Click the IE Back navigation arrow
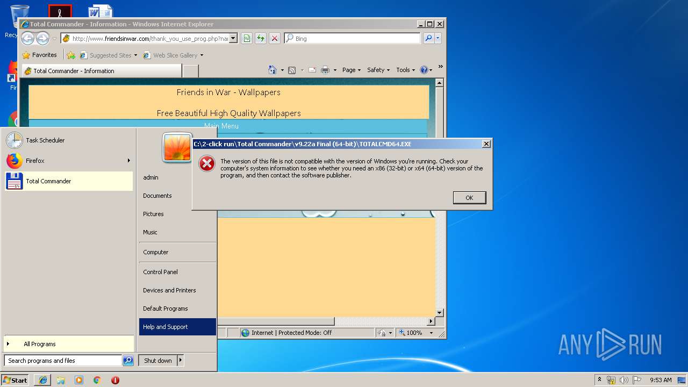Screen dimensions: 688x387 click(x=27, y=38)
